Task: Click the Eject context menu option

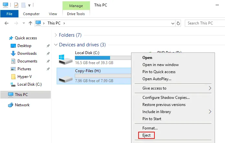Action: 146,135
